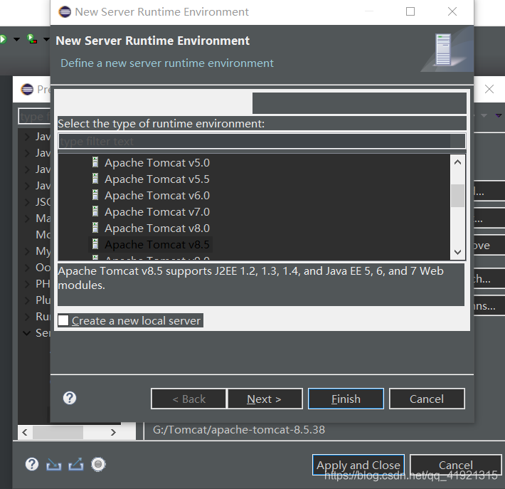The width and height of the screenshot is (505, 489).
Task: Click the export preferences icon
Action: pyautogui.click(x=76, y=465)
